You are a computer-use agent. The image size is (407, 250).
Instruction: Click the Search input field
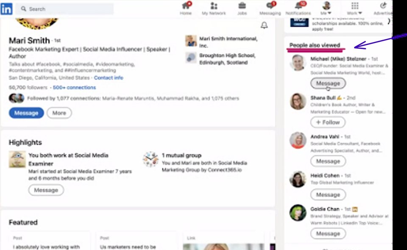click(64, 9)
